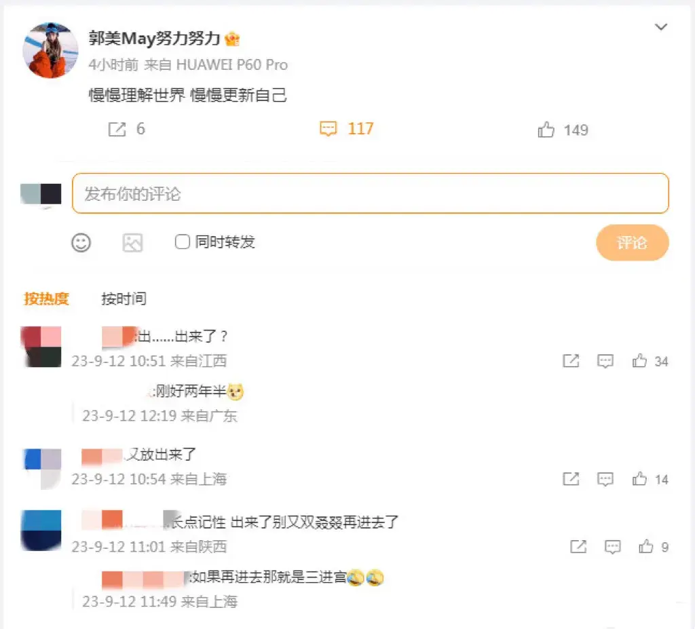Like the comment with 9 likes
Image resolution: width=695 pixels, height=629 pixels.
tap(646, 546)
